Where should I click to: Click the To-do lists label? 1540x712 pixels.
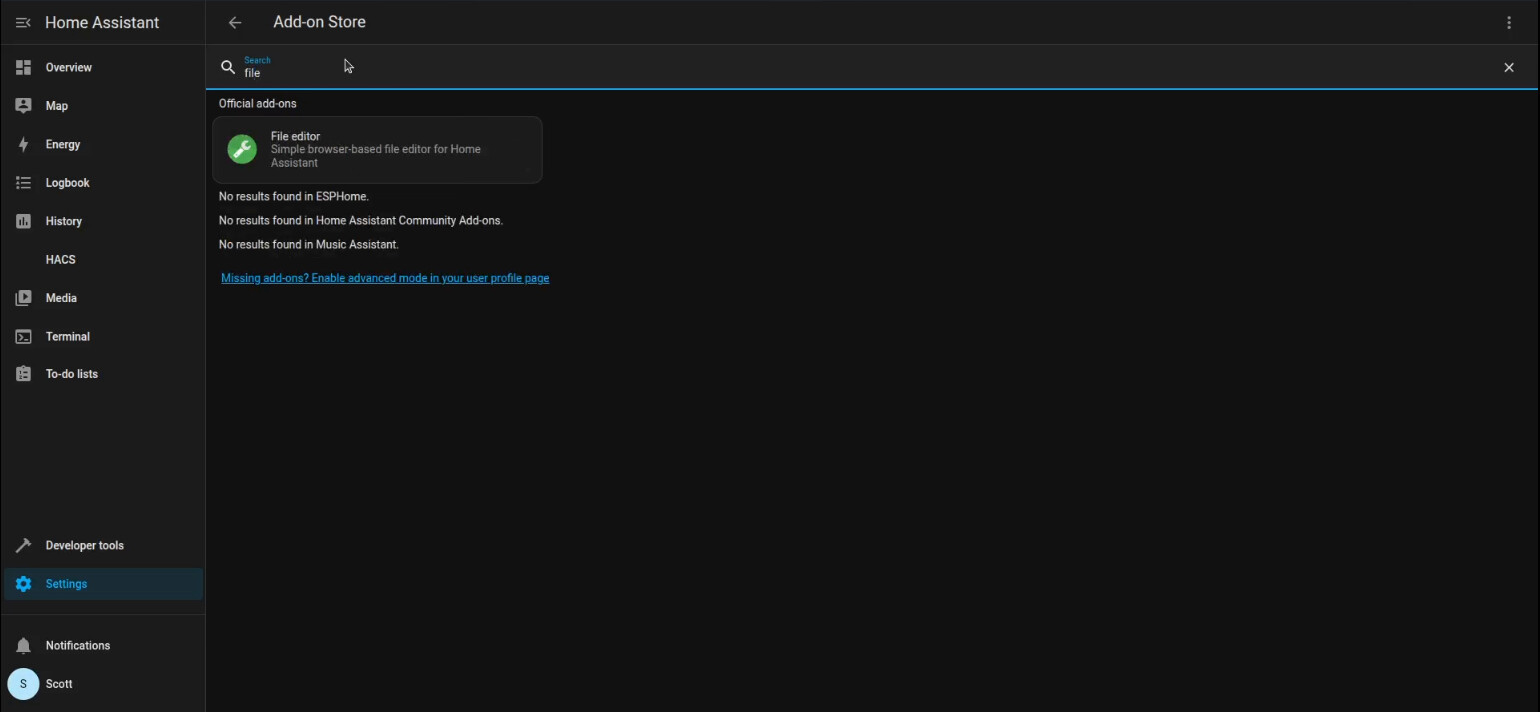click(72, 374)
